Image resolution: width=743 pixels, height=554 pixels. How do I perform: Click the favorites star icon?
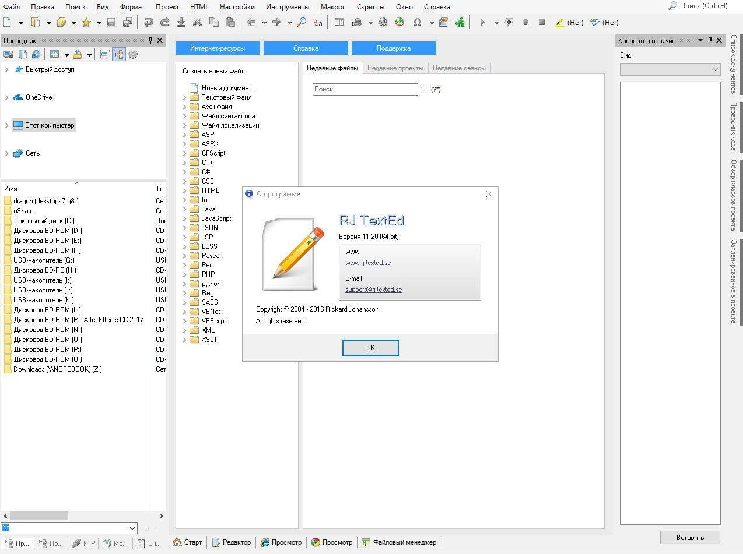pyautogui.click(x=86, y=23)
